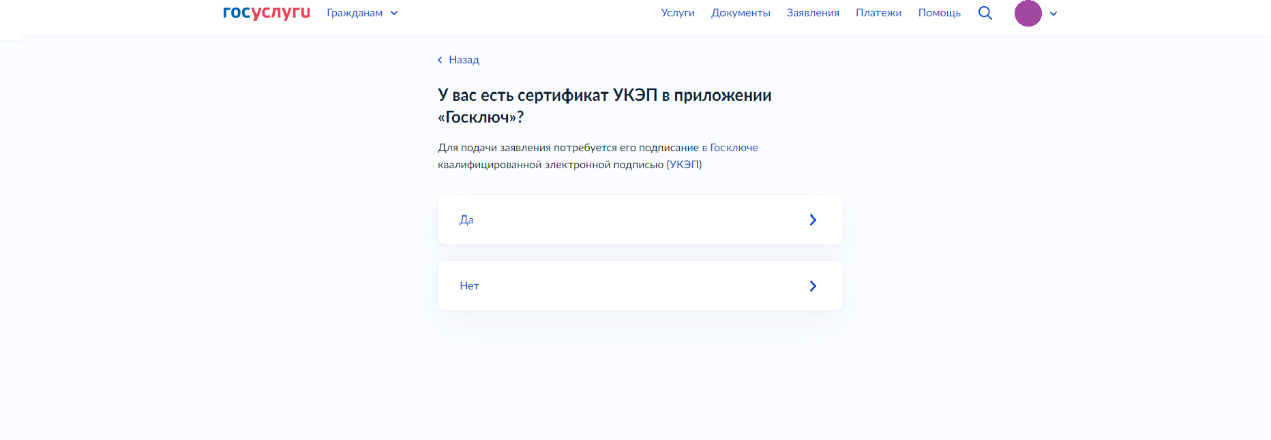Open the purple user avatar
This screenshot has height=440, width=1271.
pyautogui.click(x=1028, y=13)
